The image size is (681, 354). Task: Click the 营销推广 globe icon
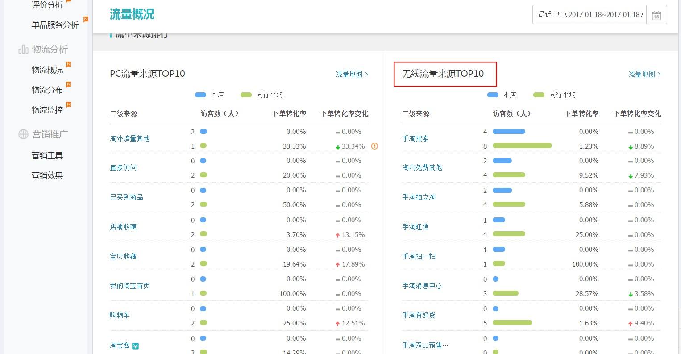click(x=23, y=134)
